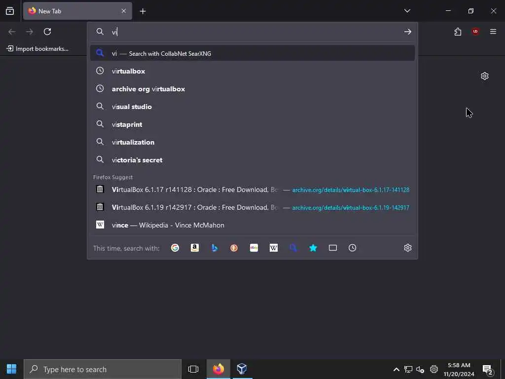Open a new tab with plus
Viewport: 505px width, 379px height.
(x=143, y=11)
